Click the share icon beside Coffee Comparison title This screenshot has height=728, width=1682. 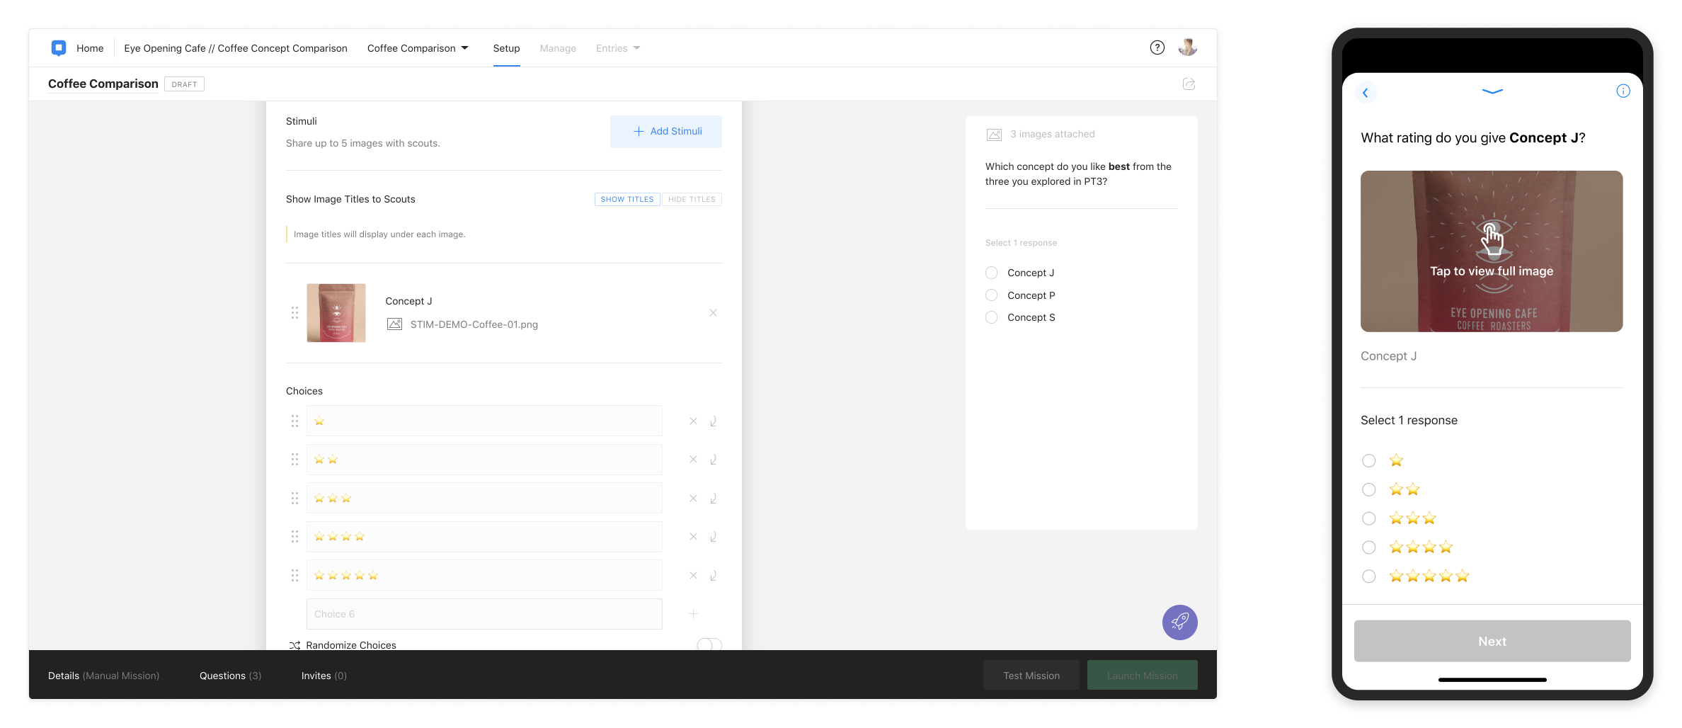coord(1189,84)
